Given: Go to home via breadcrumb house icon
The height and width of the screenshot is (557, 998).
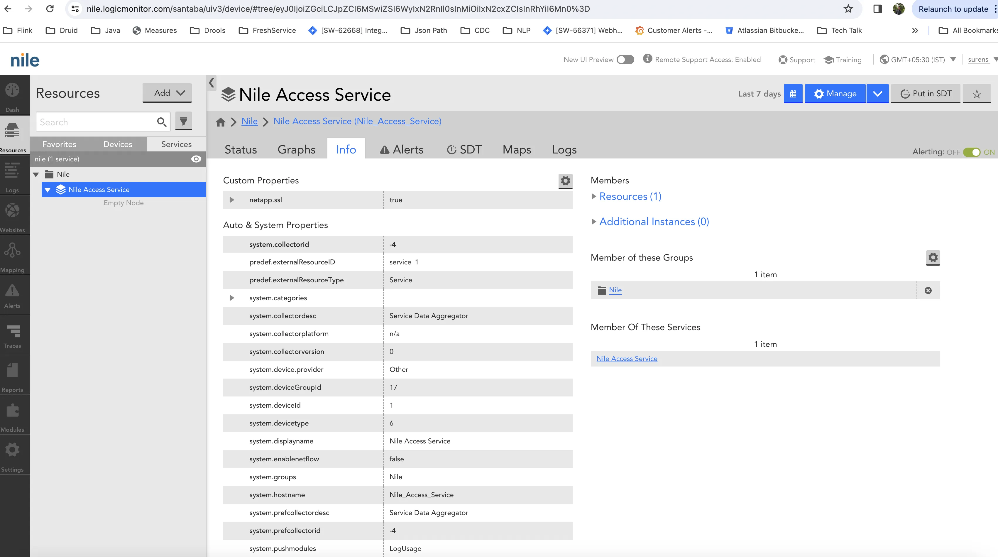Looking at the screenshot, I should (220, 122).
